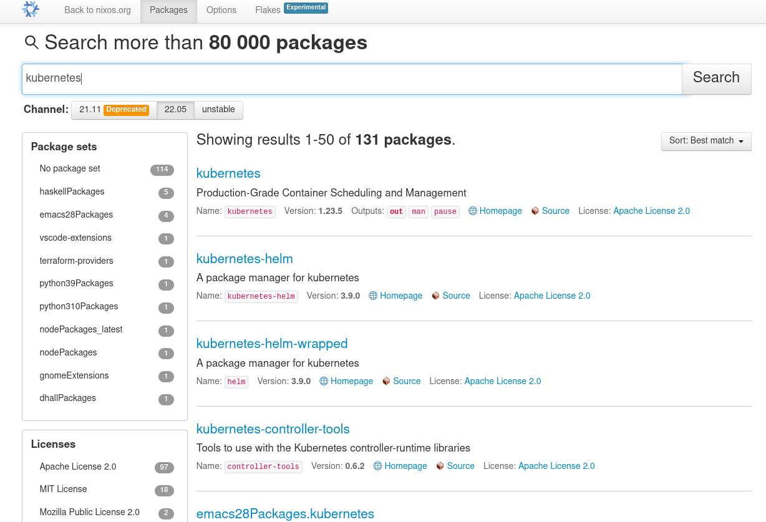
Task: Open the Options tab
Action: (x=221, y=10)
